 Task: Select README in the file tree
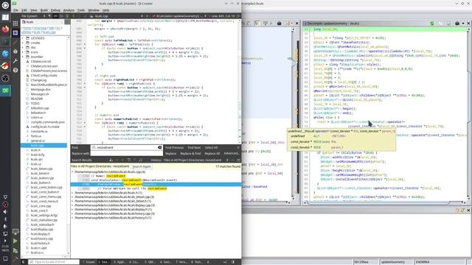pos(37,99)
